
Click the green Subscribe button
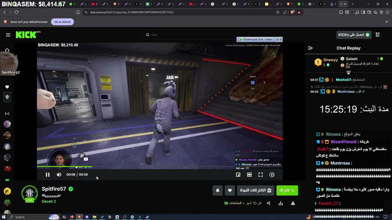[x=287, y=190]
